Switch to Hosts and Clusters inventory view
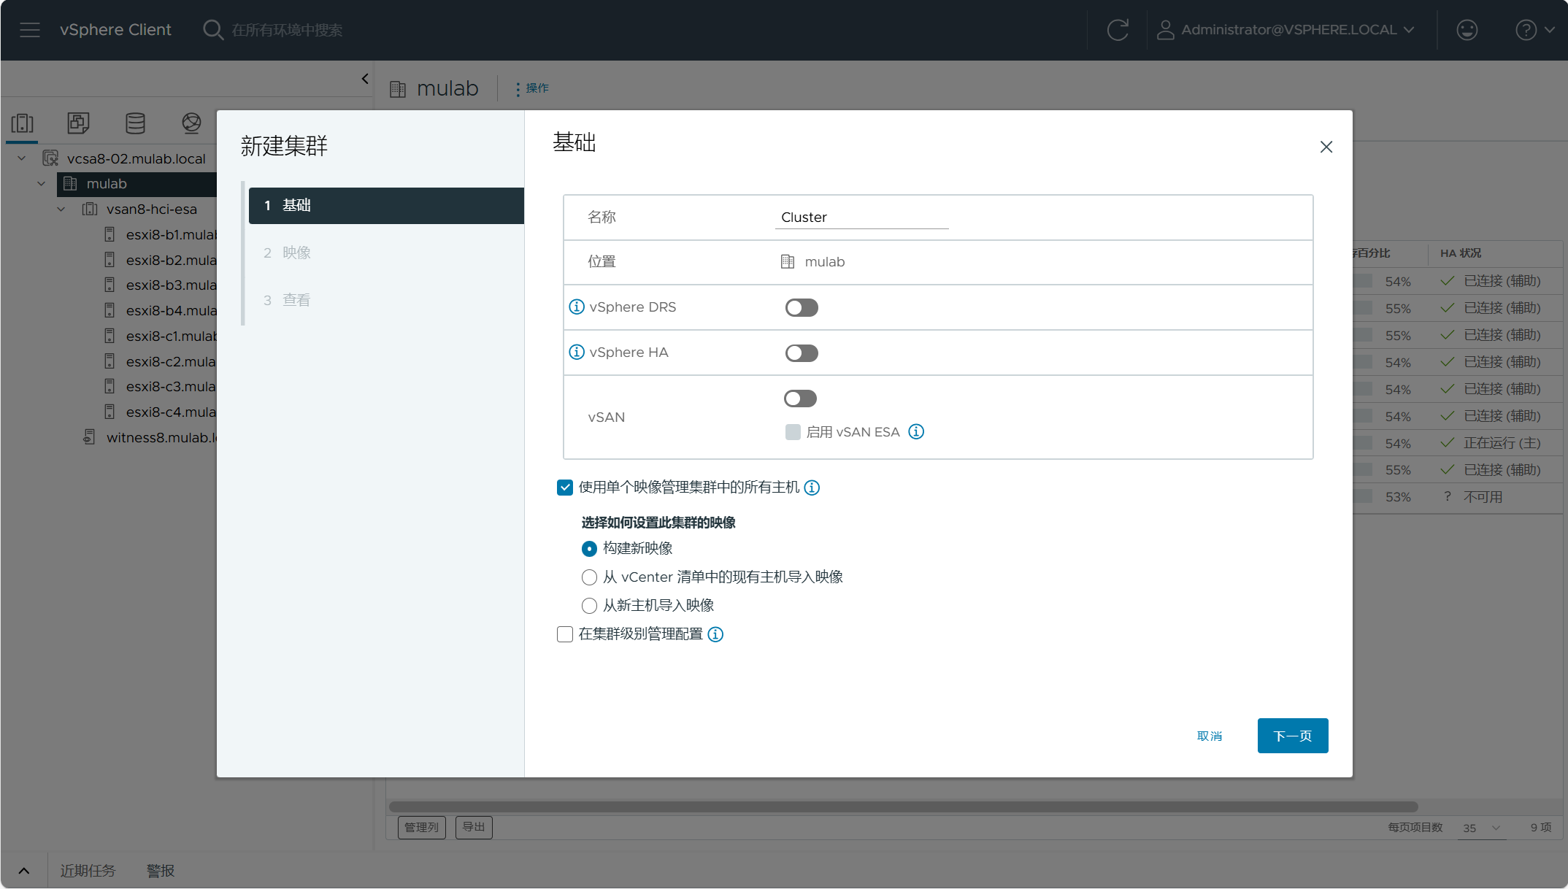This screenshot has height=889, width=1568. click(x=23, y=123)
